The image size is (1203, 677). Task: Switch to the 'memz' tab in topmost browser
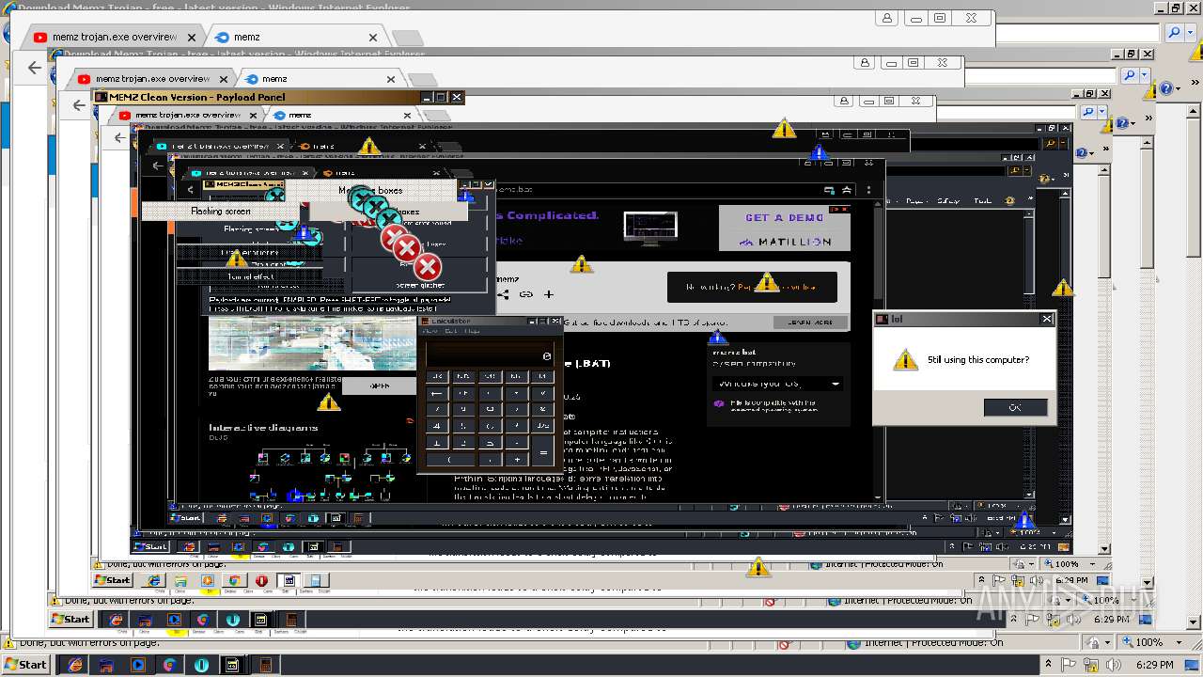point(295,38)
